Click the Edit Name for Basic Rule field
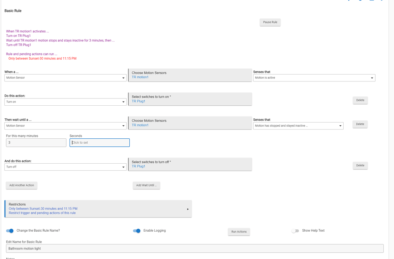The width and height of the screenshot is (394, 259). click(195, 249)
